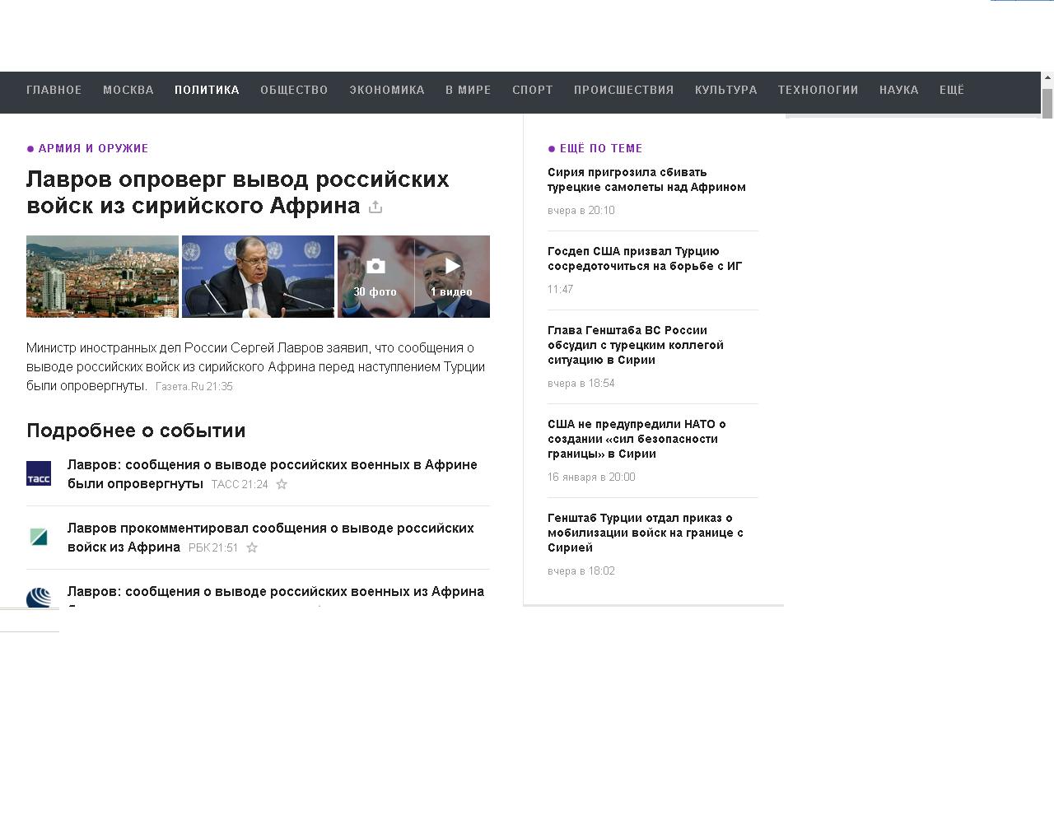Star the TASS article as favorite
The image size is (1054, 815).
[x=282, y=484]
